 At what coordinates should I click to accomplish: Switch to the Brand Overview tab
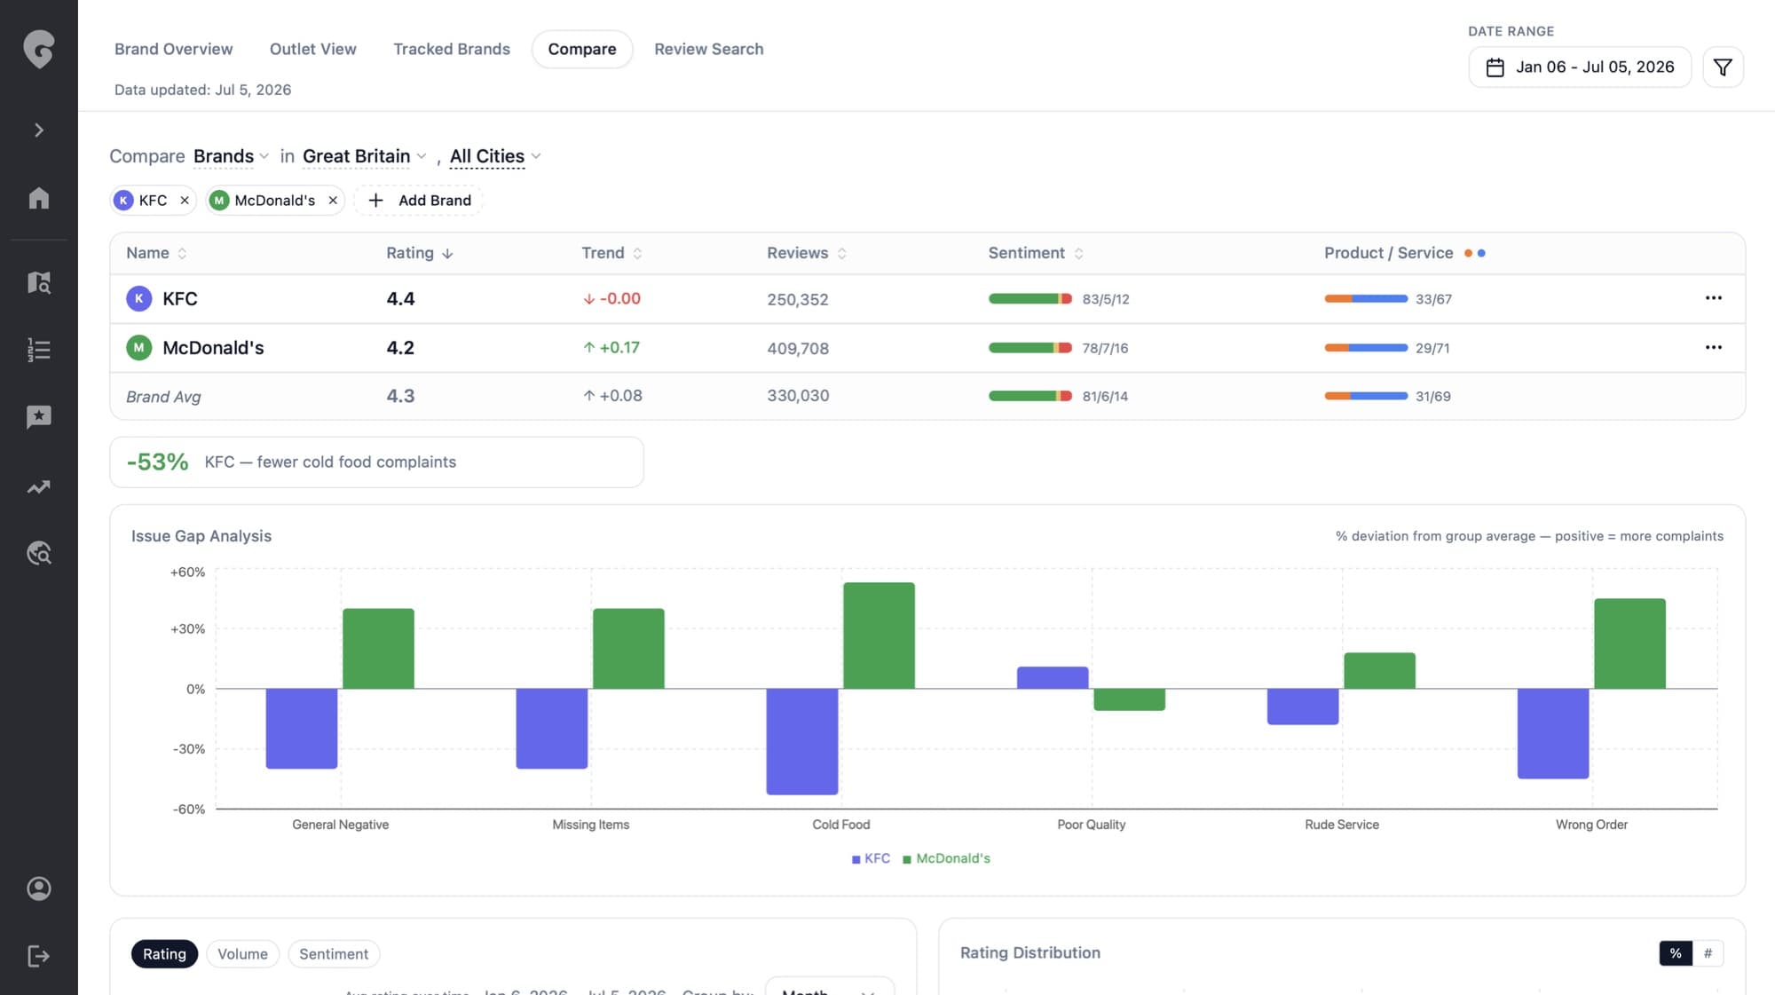(174, 49)
